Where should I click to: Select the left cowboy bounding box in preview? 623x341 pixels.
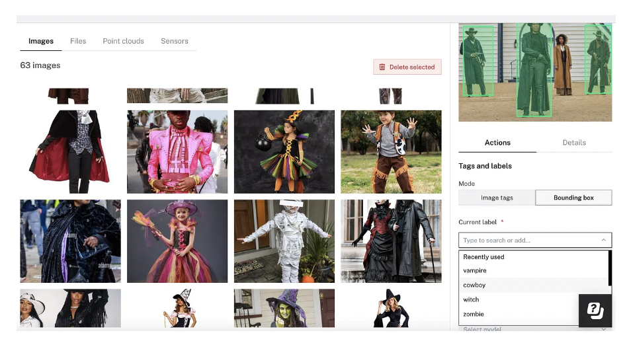point(478,61)
